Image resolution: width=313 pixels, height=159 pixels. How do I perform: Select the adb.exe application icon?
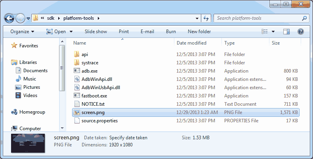coord(77,71)
